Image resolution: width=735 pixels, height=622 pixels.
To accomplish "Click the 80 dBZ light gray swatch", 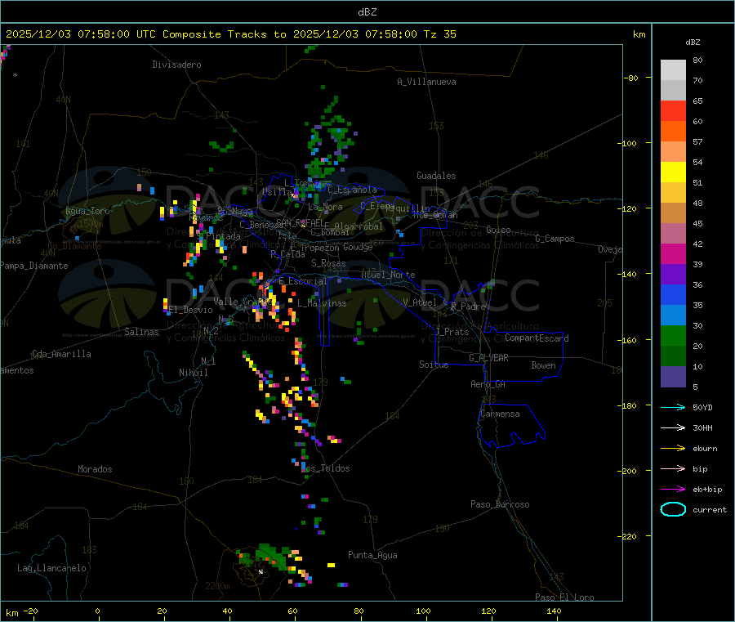I will [673, 70].
